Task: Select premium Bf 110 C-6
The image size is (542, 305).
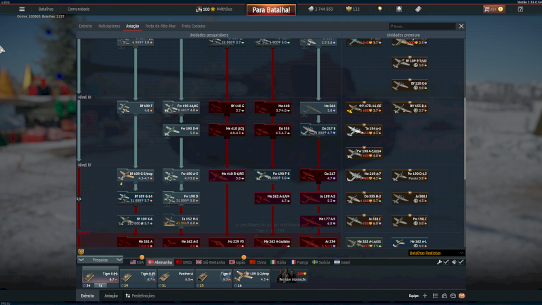Action: click(410, 85)
